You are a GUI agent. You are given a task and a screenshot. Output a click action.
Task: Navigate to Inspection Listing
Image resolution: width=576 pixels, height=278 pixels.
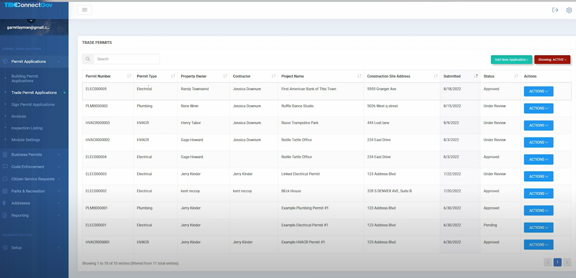click(x=28, y=128)
